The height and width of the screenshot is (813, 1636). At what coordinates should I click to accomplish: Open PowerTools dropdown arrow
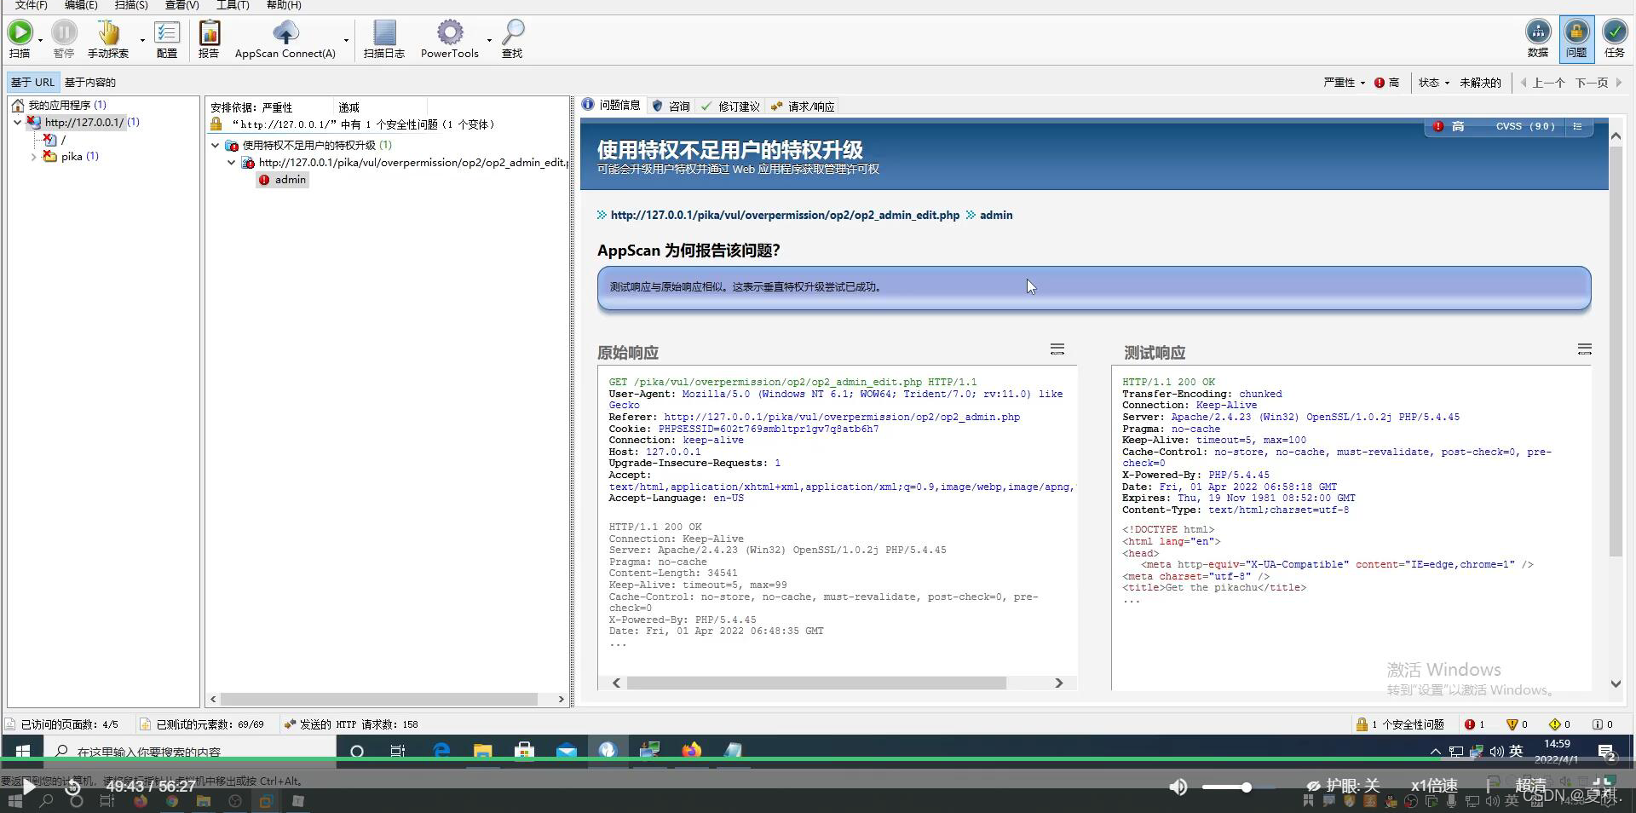point(489,40)
